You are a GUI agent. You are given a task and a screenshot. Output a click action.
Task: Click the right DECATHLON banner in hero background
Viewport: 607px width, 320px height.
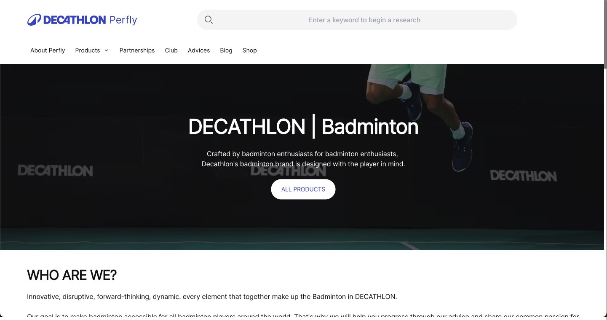[523, 176]
